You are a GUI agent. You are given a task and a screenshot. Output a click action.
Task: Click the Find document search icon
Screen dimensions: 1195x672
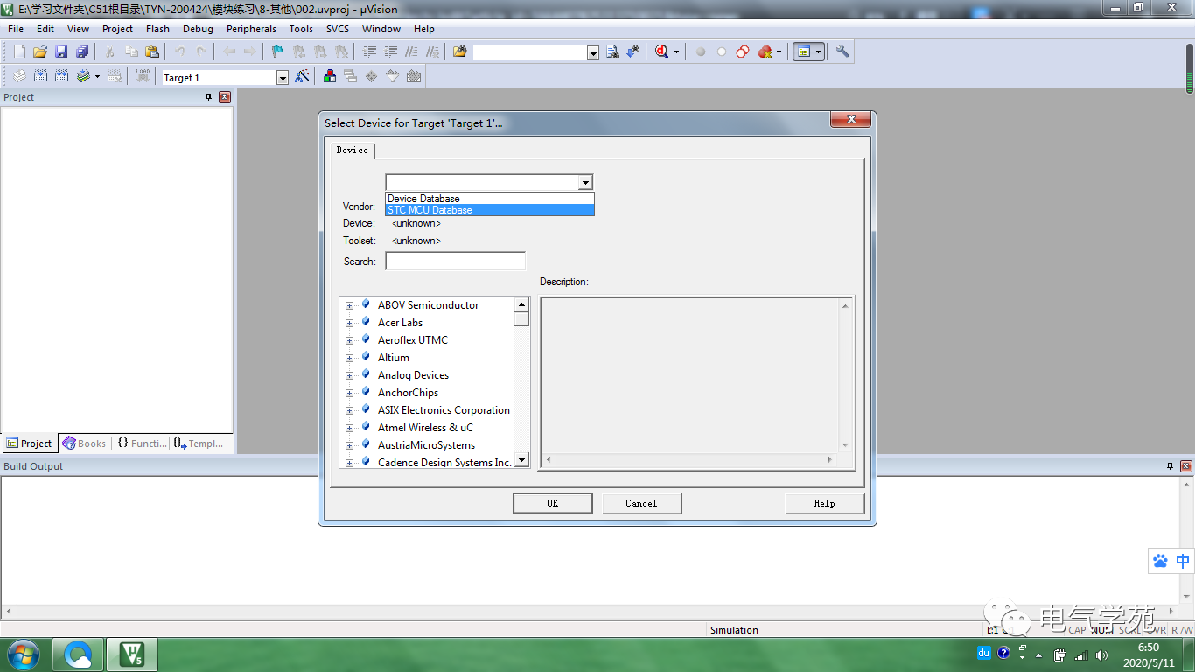coord(613,52)
